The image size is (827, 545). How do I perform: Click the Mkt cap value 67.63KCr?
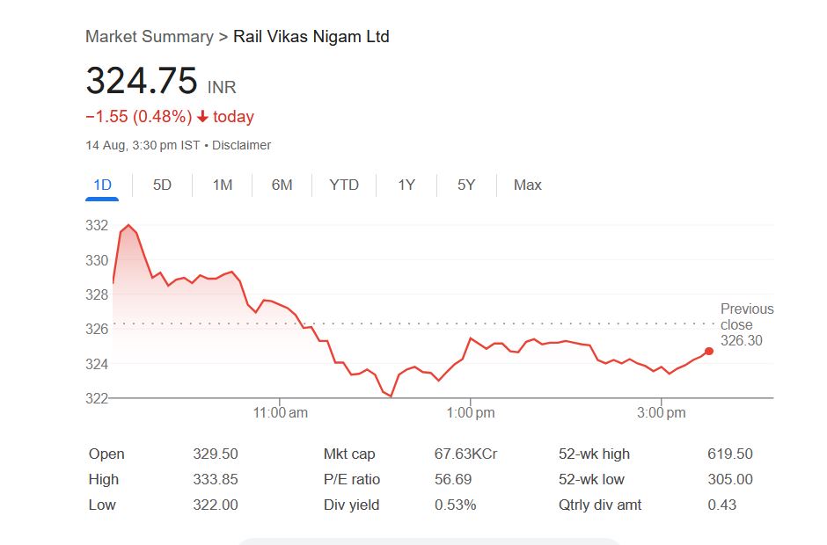click(465, 454)
